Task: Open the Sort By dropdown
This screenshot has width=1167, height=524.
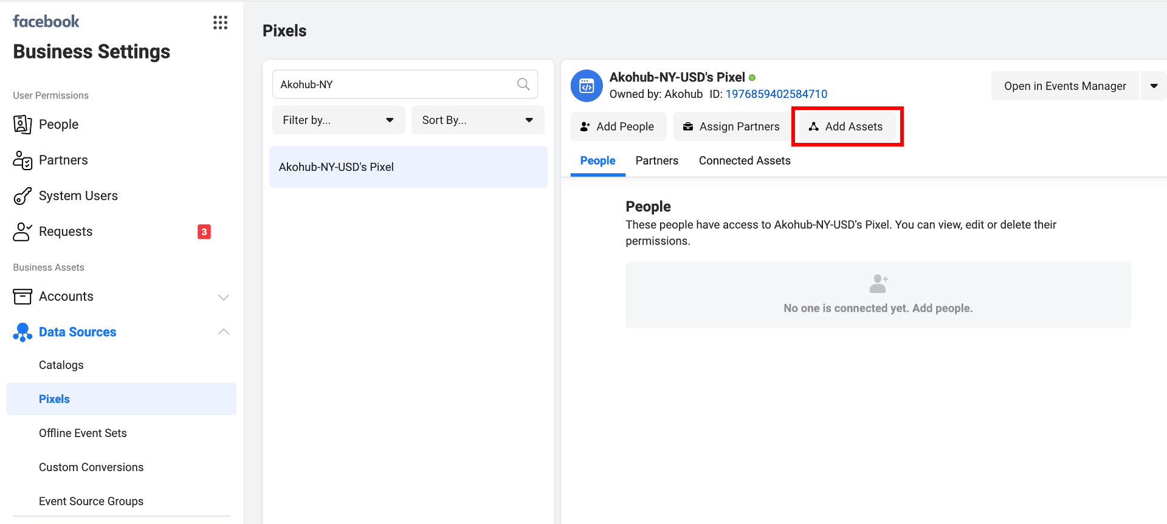Action: tap(478, 120)
